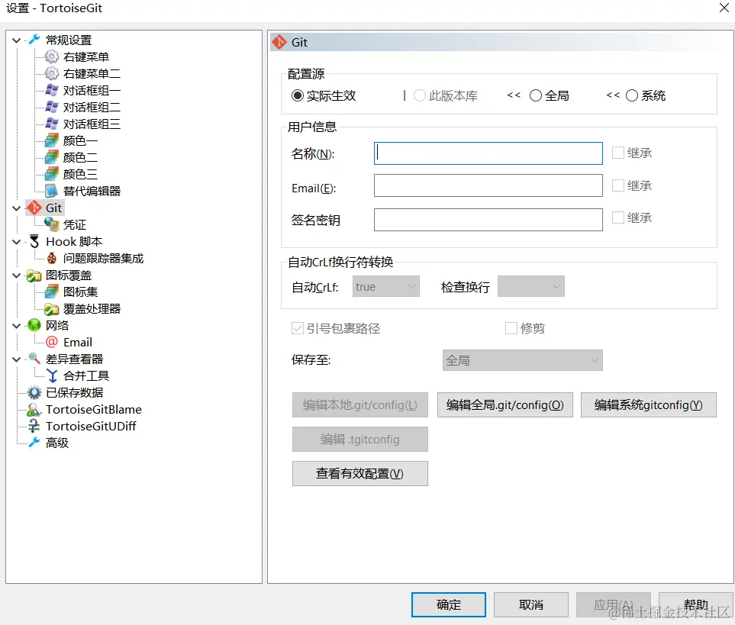The image size is (735, 625).
Task: Click the gear icon beside 右键菜单
Action: tap(52, 56)
